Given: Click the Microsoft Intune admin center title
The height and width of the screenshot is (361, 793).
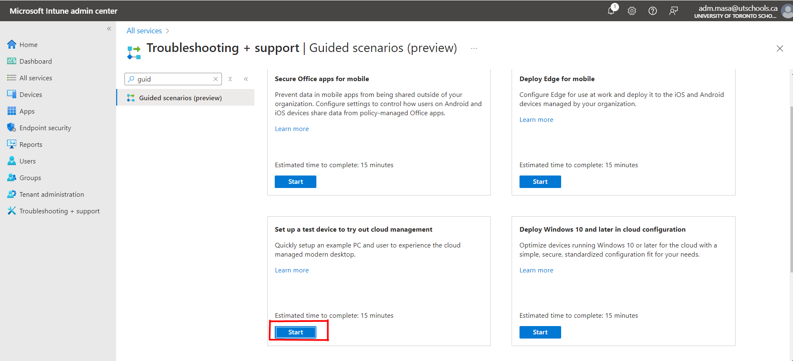Looking at the screenshot, I should (63, 11).
